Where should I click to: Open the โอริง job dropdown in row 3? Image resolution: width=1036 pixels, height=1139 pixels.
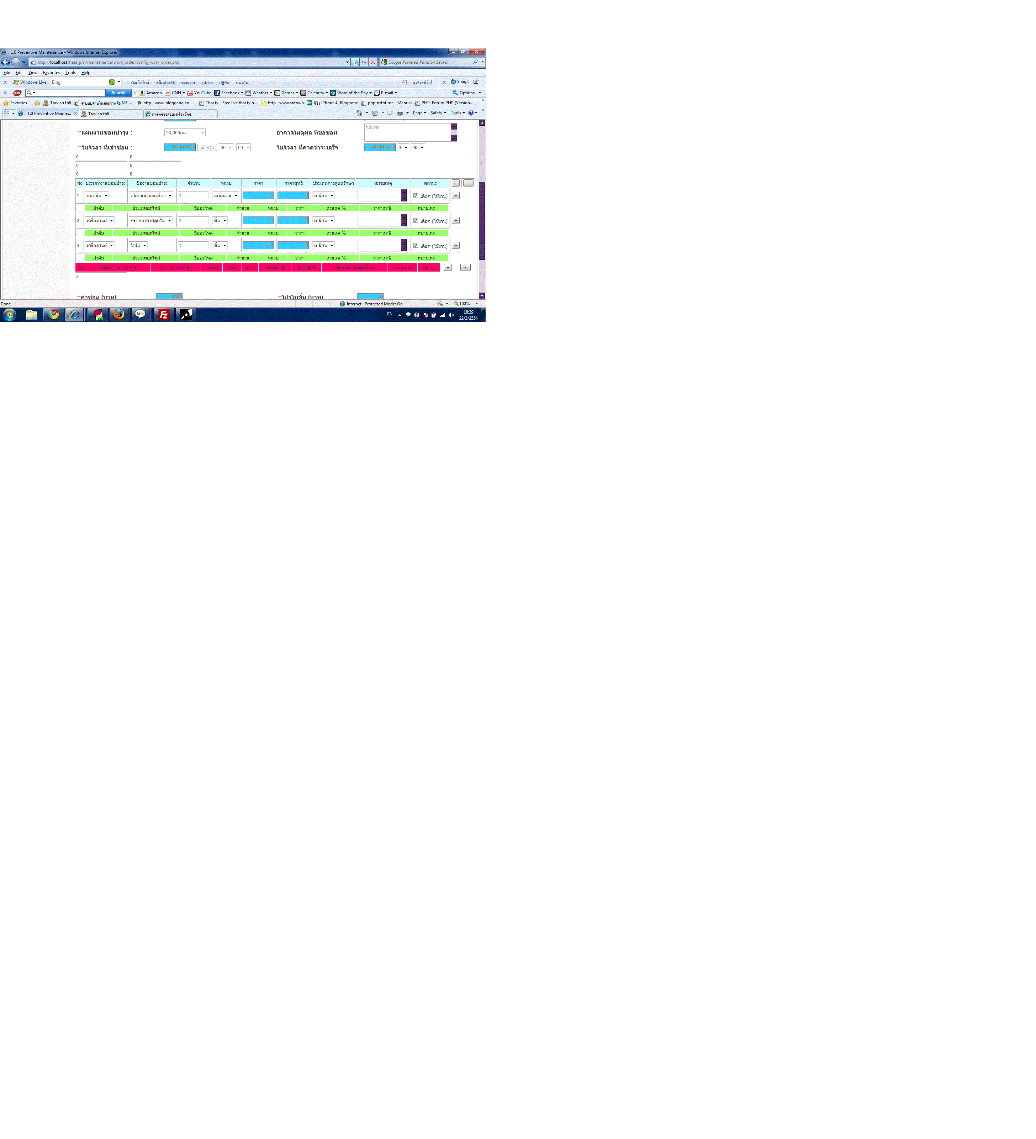click(x=138, y=245)
